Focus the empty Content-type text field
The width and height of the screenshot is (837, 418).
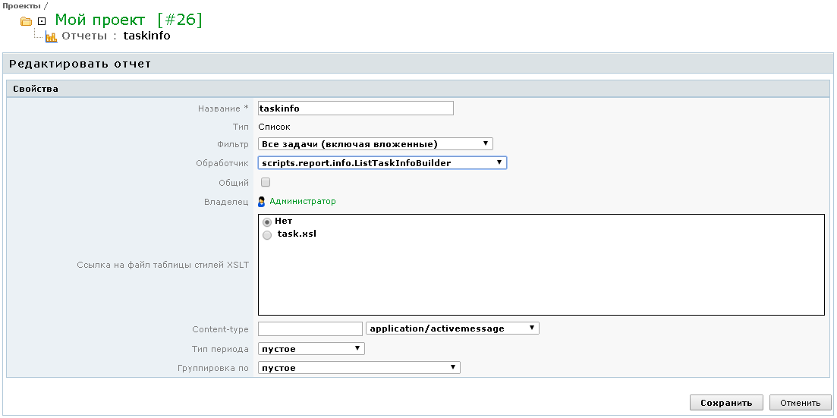310,328
